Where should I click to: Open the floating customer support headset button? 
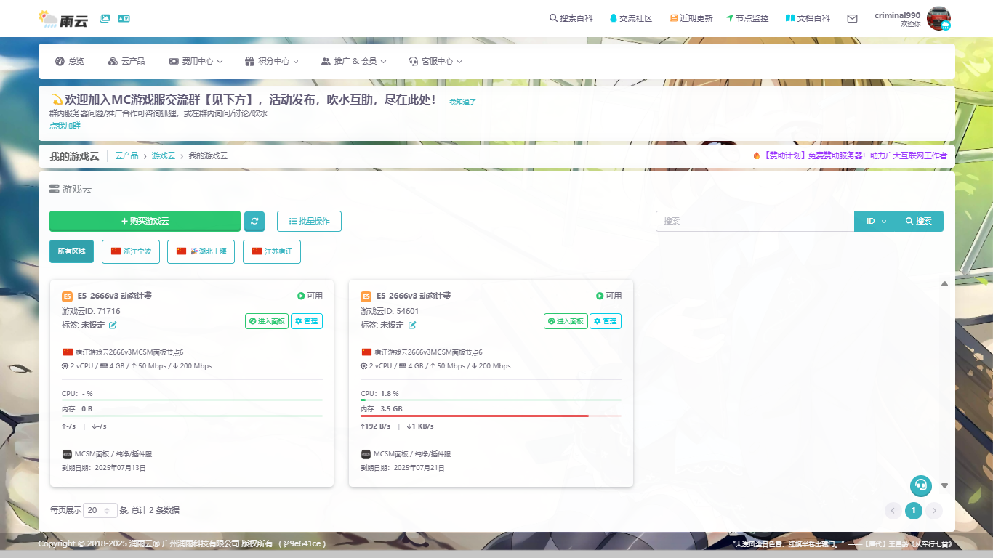921,485
